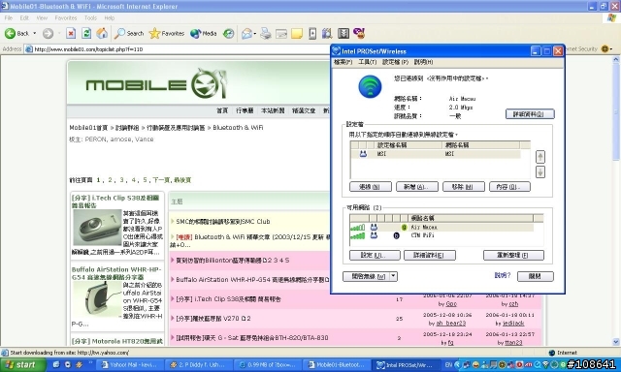Open the wireless on/off dropdown arrow
The height and width of the screenshot is (372, 621).
coord(393,276)
